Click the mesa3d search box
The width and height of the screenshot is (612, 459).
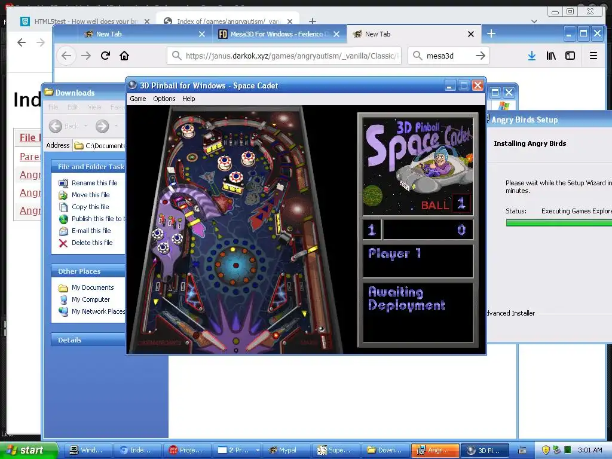tap(449, 56)
